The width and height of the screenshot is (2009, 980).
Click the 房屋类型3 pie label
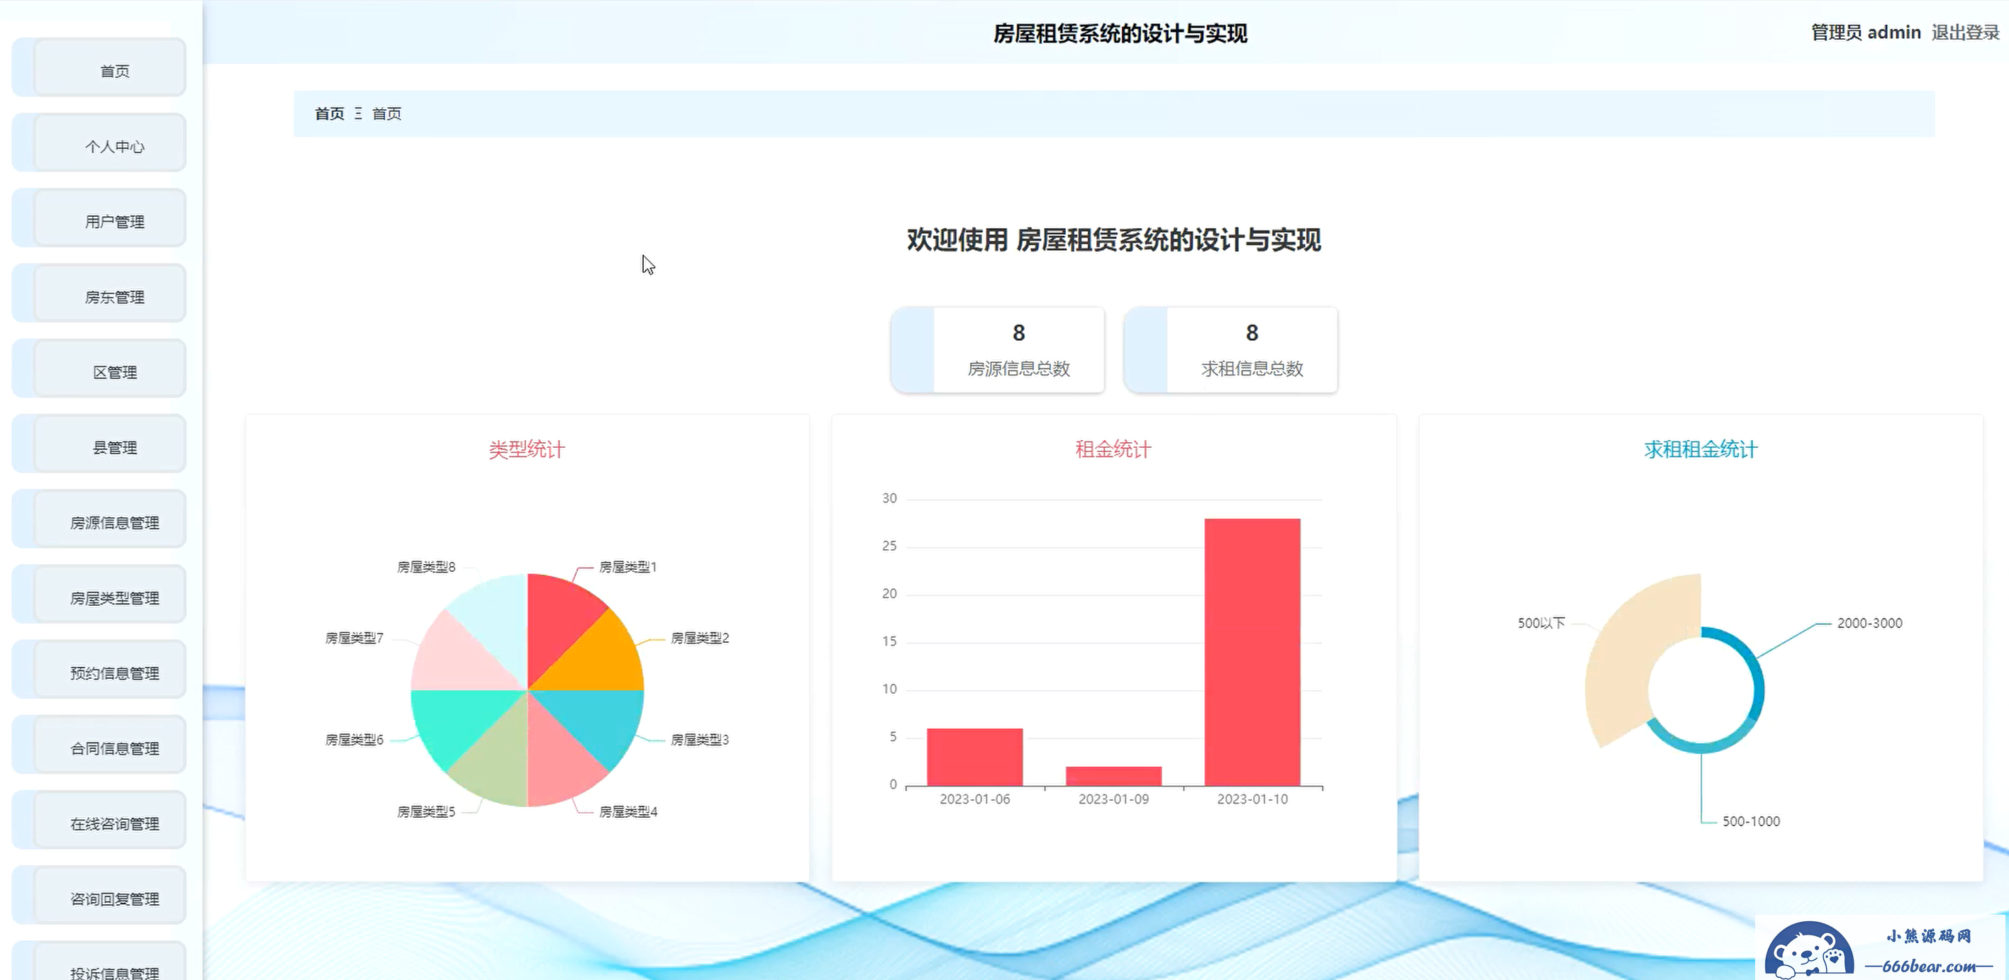pos(699,739)
